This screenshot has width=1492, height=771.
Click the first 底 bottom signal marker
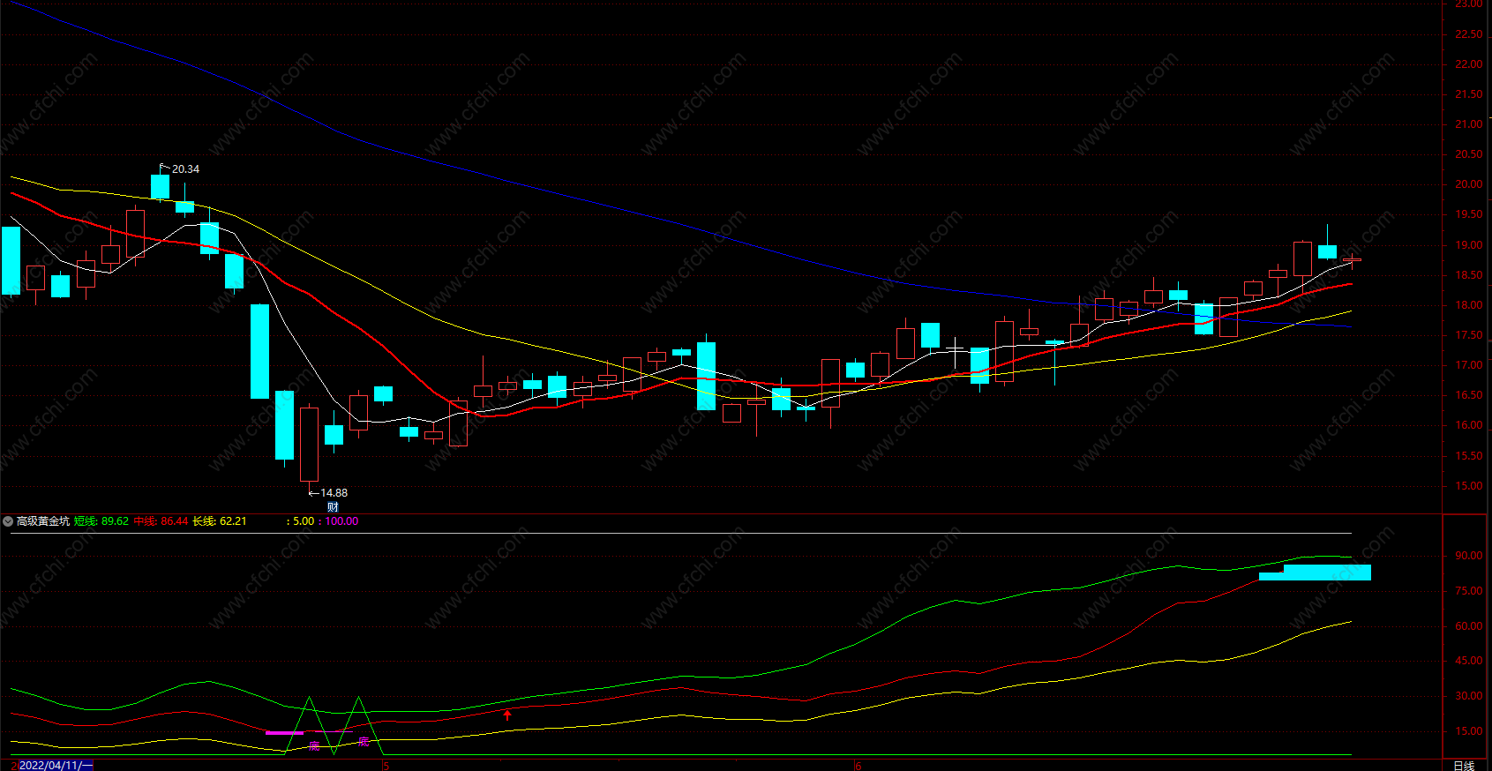pyautogui.click(x=314, y=746)
